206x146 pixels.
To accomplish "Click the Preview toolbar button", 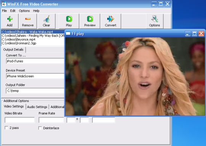I will 90,21.
